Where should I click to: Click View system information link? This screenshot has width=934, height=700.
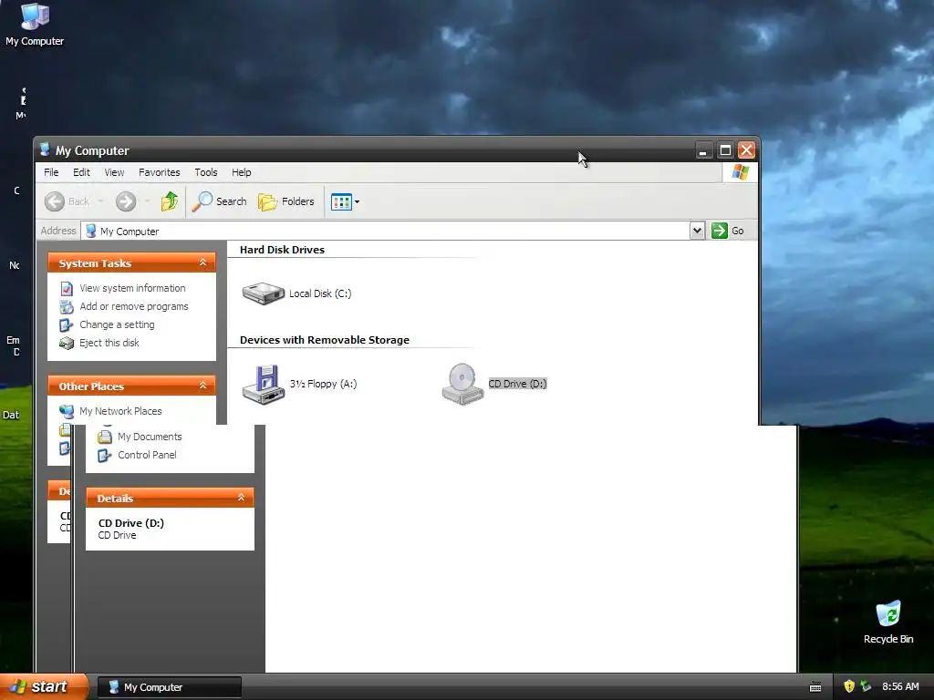[x=133, y=288]
